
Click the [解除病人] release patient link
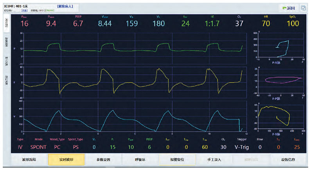(x=65, y=6)
